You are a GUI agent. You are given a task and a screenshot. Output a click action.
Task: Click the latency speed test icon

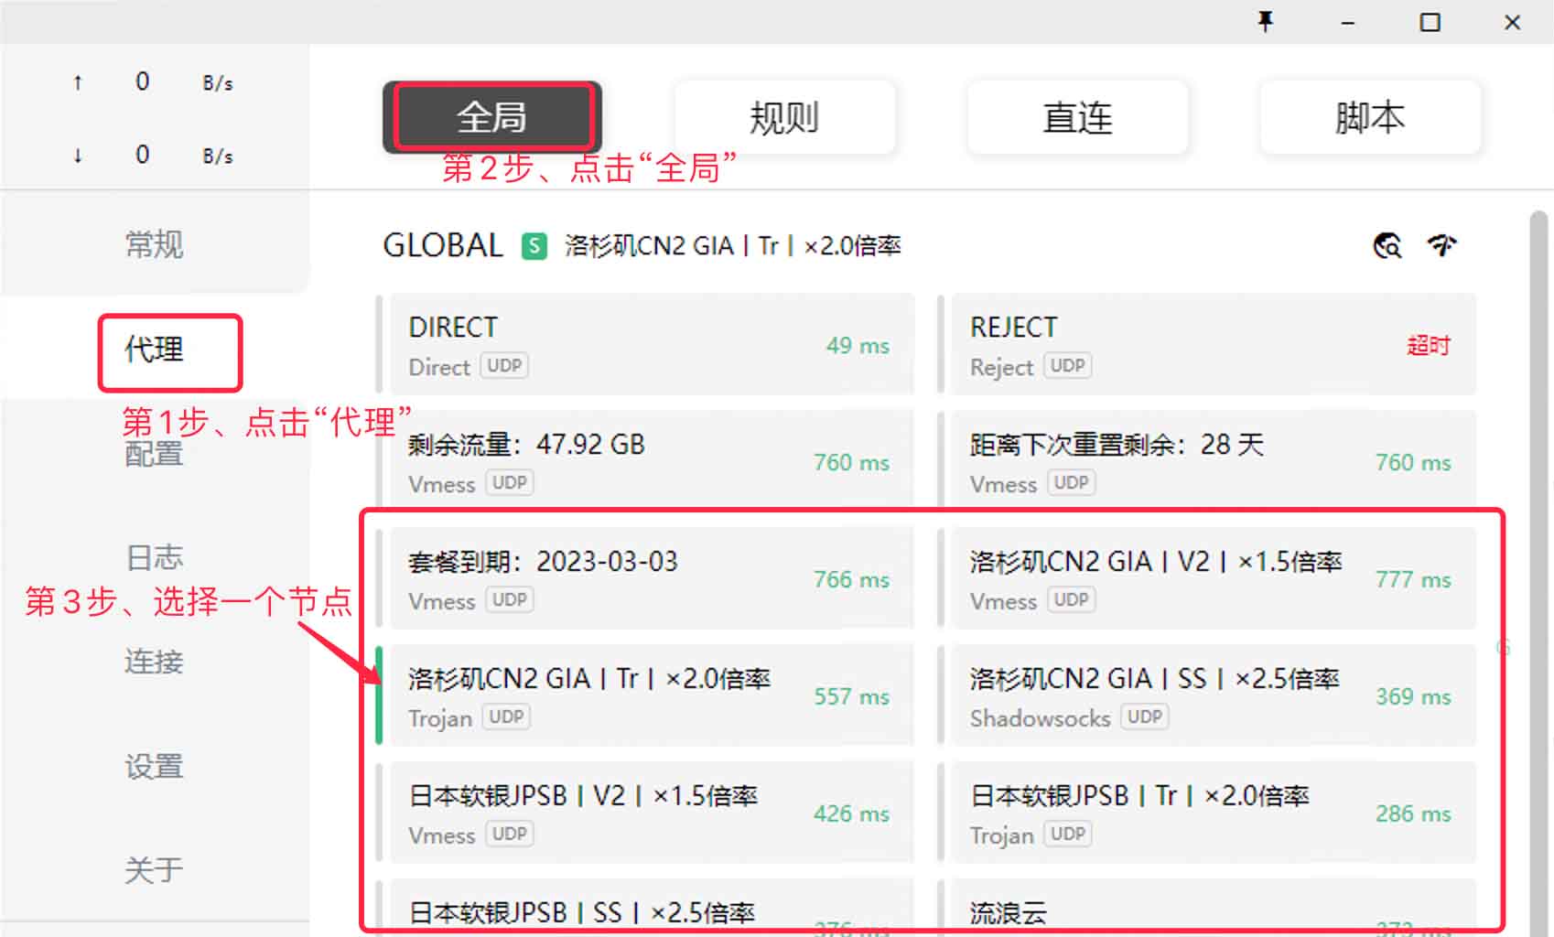point(1442,244)
